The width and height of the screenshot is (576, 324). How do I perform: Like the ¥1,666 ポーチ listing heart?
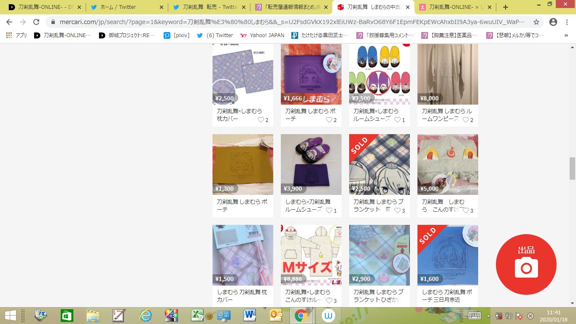click(329, 120)
